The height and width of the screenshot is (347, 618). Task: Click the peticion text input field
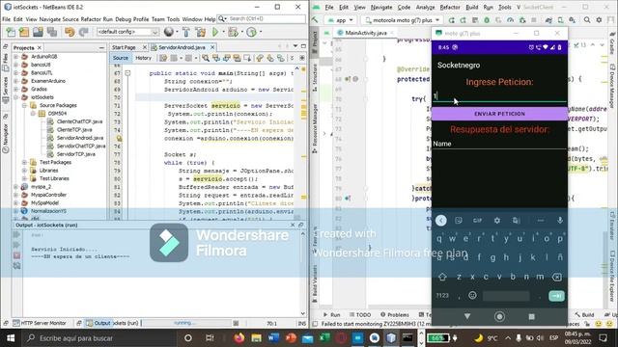pos(499,96)
